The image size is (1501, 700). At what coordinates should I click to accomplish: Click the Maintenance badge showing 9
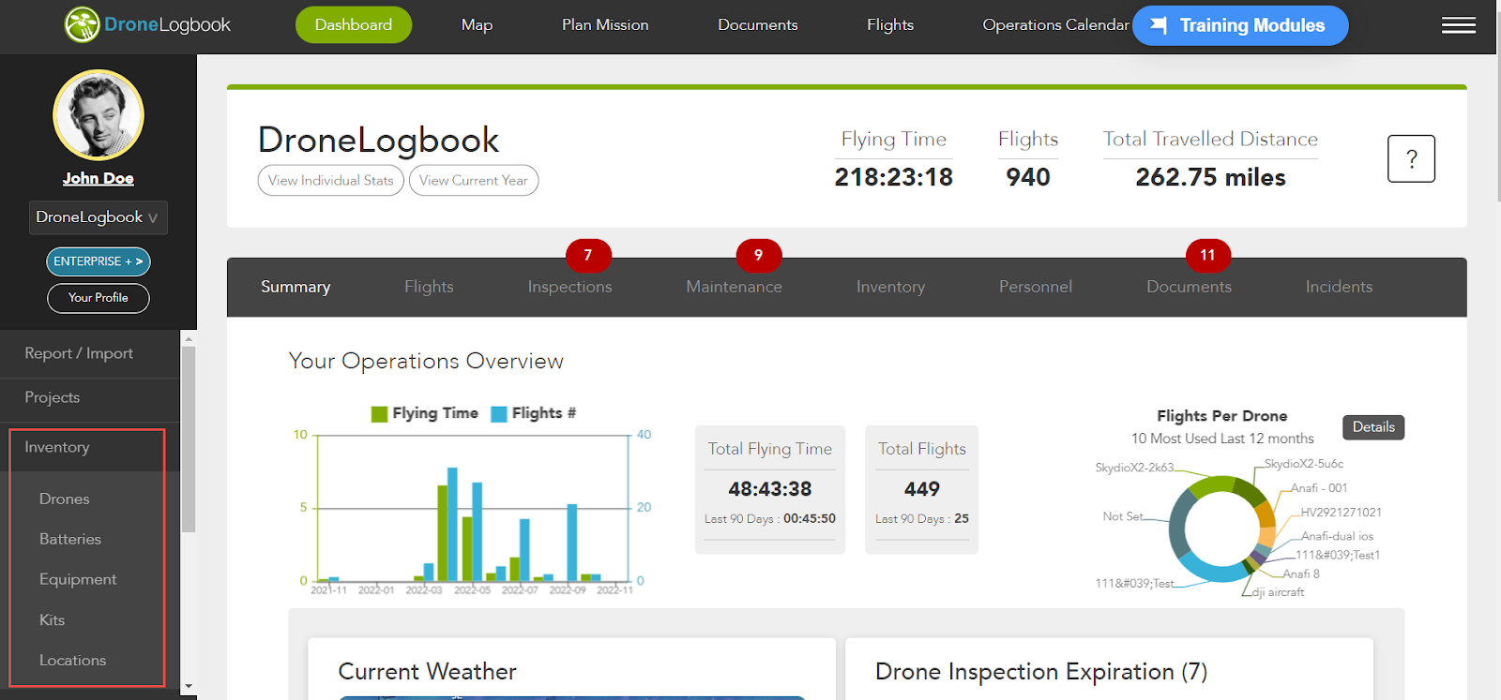(x=759, y=255)
